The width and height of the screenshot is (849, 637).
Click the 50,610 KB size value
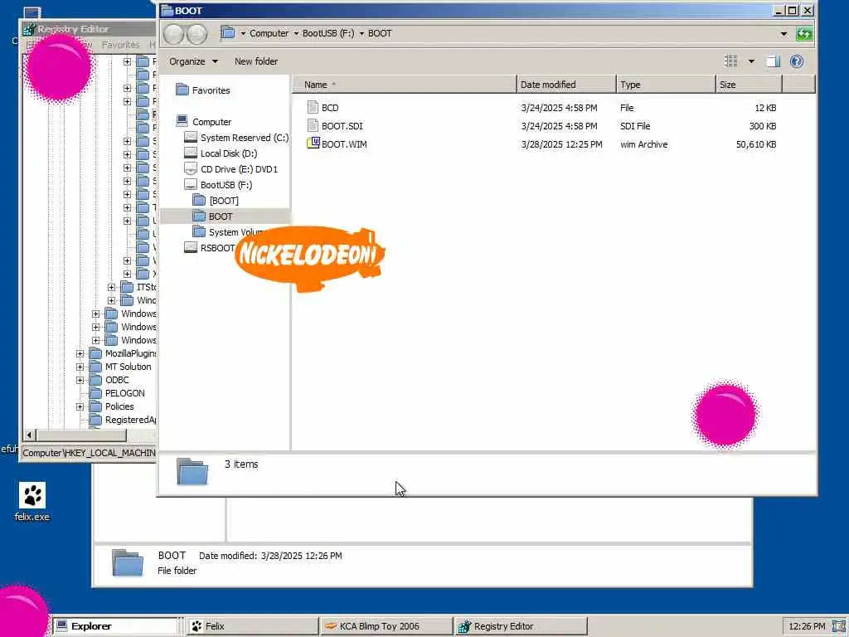756,144
